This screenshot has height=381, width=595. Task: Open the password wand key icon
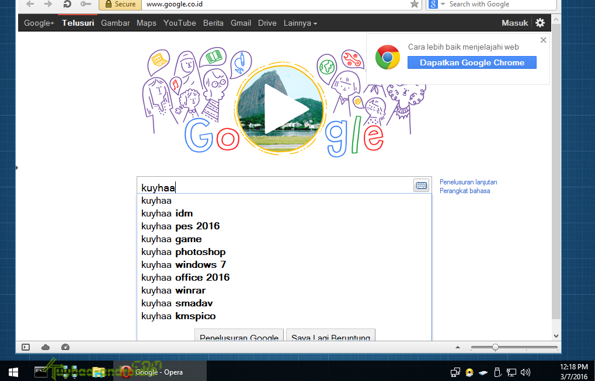[x=86, y=4]
